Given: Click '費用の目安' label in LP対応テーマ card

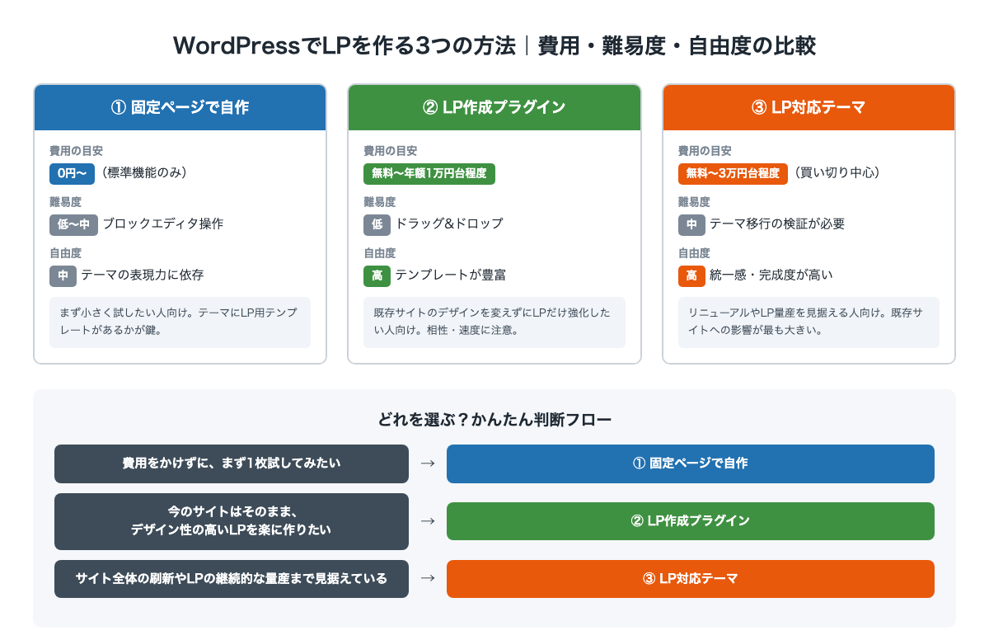Looking at the screenshot, I should point(705,151).
